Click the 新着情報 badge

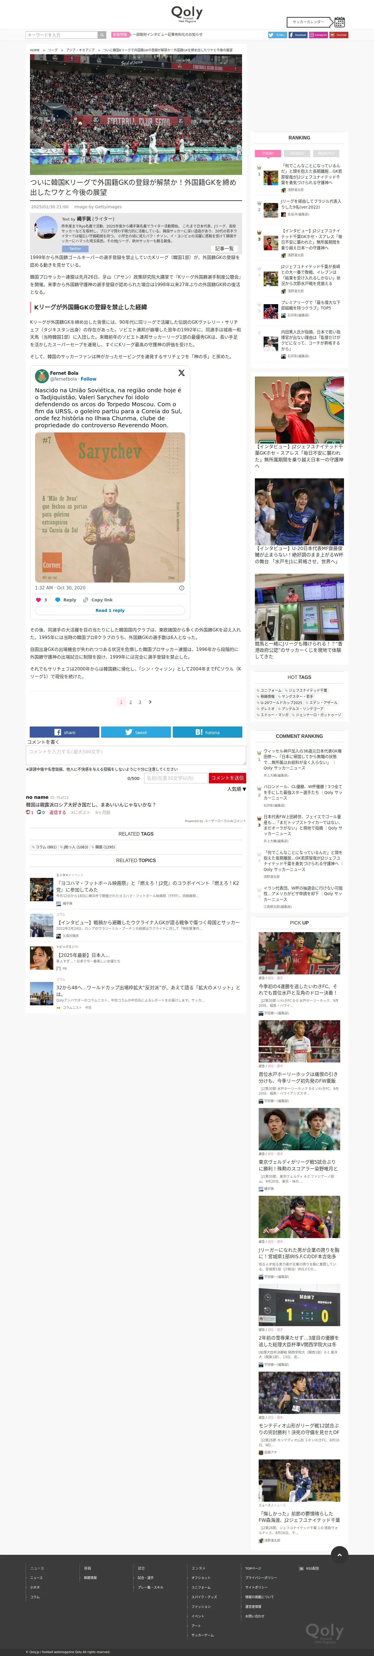tap(120, 35)
